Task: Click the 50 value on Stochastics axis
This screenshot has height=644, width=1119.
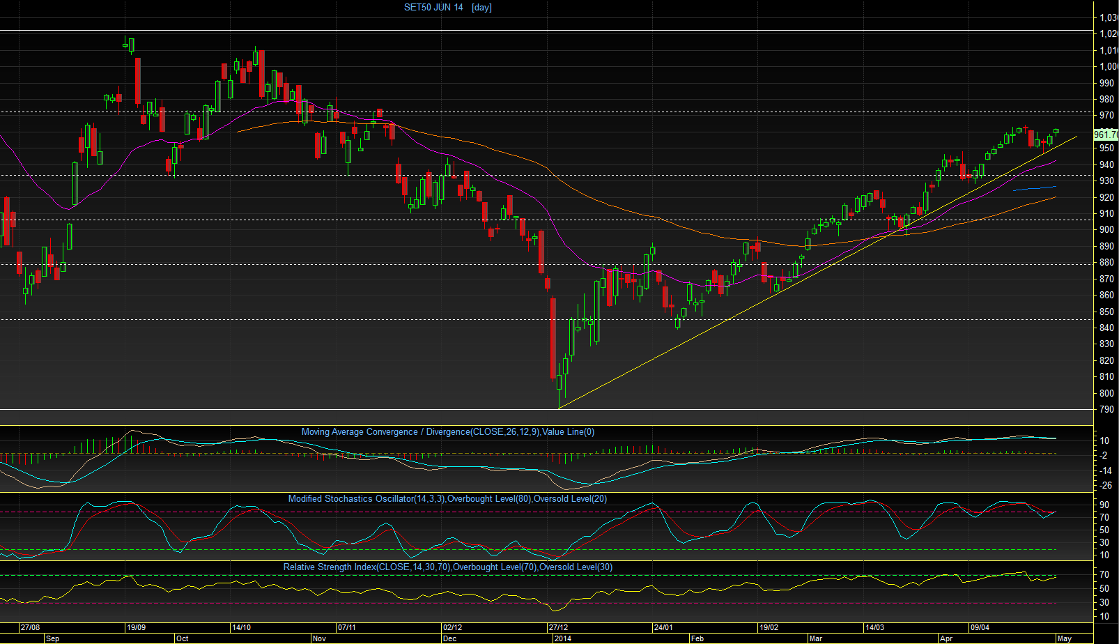Action: pyautogui.click(x=1104, y=530)
